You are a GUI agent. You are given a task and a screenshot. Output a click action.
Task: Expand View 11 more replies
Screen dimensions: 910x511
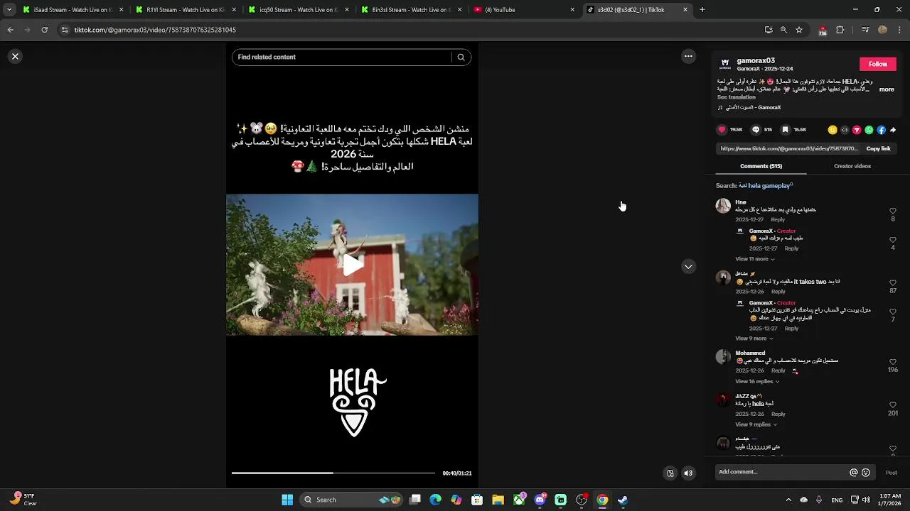pyautogui.click(x=754, y=259)
